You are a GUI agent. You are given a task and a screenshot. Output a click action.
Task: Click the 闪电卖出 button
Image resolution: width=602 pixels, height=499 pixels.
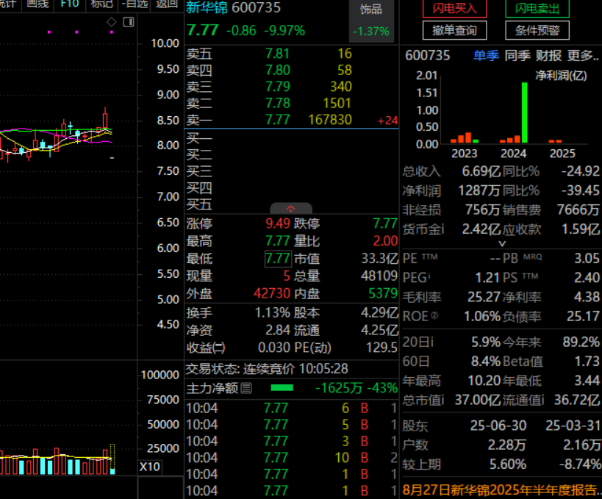coord(537,8)
